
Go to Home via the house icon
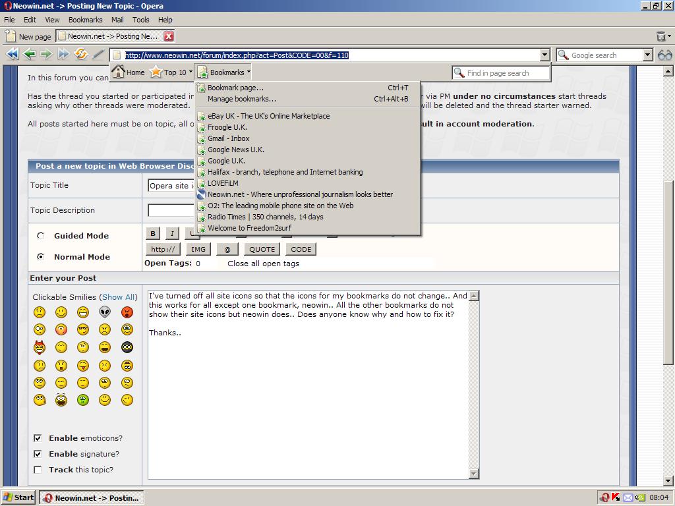[x=118, y=72]
